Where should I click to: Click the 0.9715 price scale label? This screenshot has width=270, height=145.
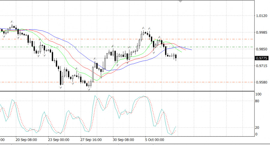260,65
